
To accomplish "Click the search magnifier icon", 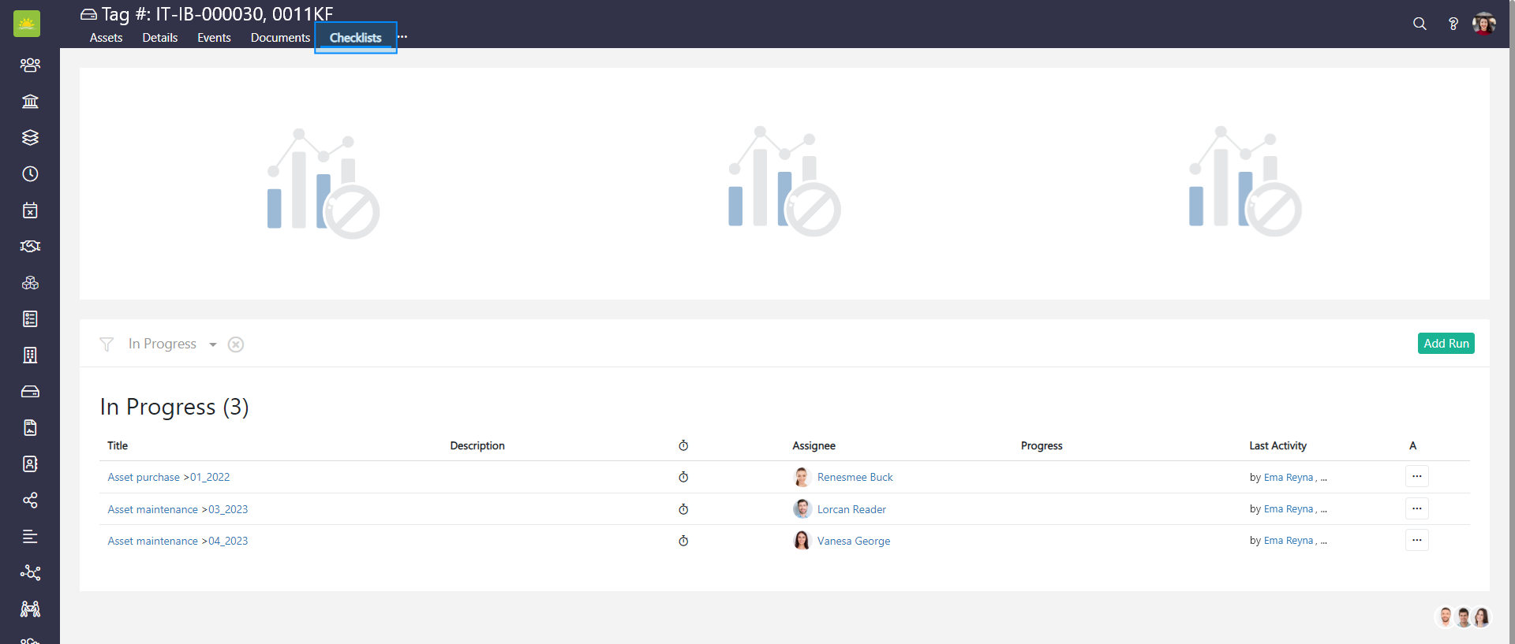I will 1420,24.
